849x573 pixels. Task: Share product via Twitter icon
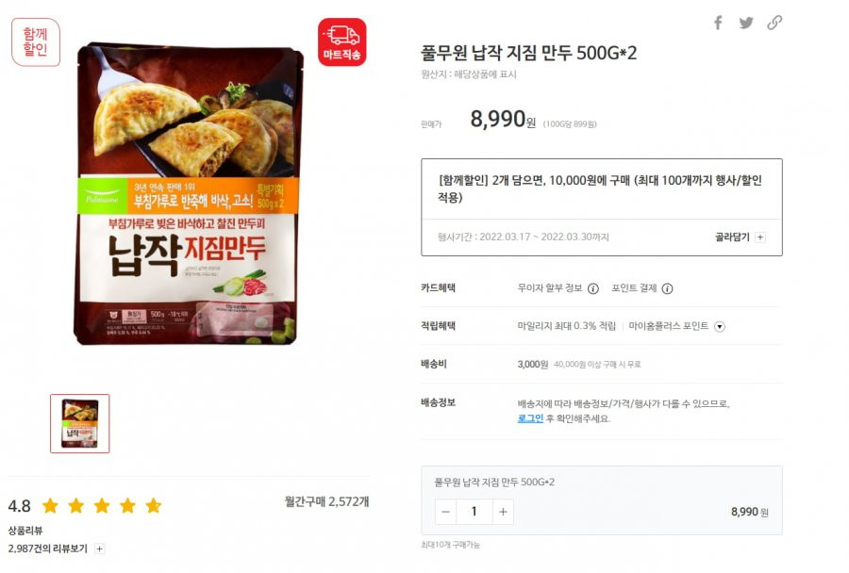pos(746,23)
